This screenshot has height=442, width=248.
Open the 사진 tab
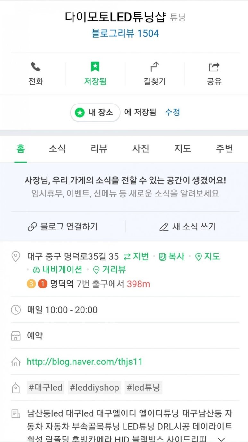[140, 148]
